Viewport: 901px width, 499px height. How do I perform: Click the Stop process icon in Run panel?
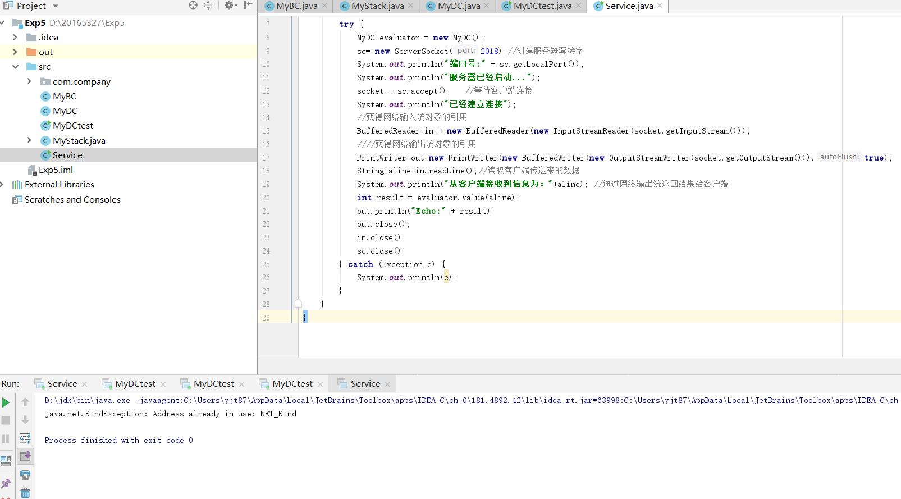click(x=6, y=420)
